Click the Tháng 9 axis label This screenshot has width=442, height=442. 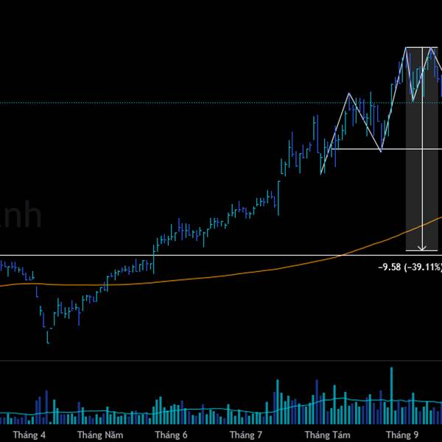tap(402, 435)
